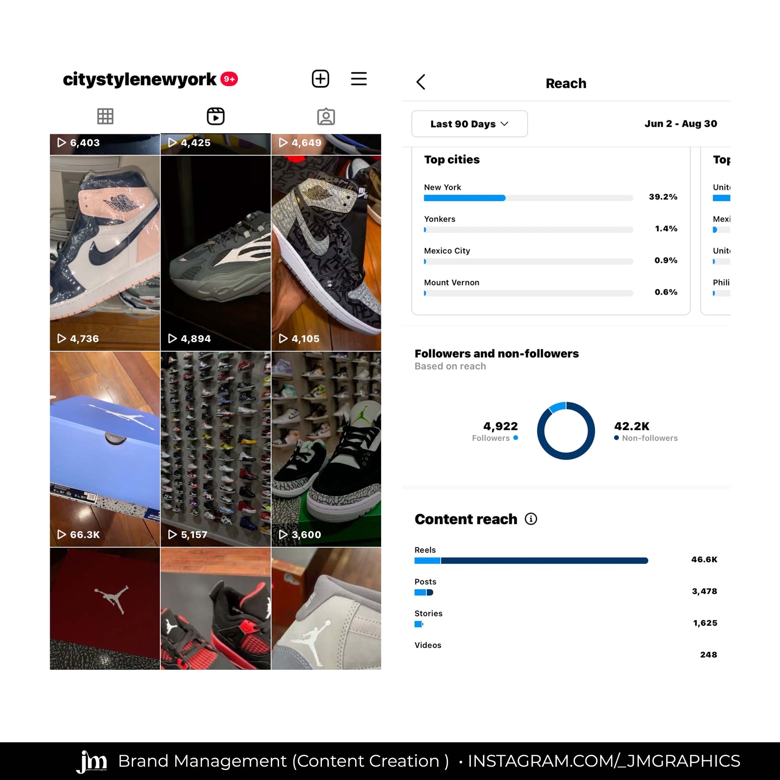Image resolution: width=780 pixels, height=780 pixels.
Task: Open the green Jordan reel with 3,600 views
Action: [x=326, y=449]
